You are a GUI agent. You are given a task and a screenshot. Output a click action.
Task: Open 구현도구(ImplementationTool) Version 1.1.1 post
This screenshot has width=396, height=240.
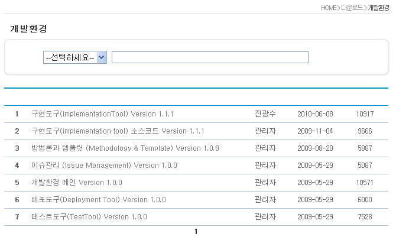click(x=102, y=113)
